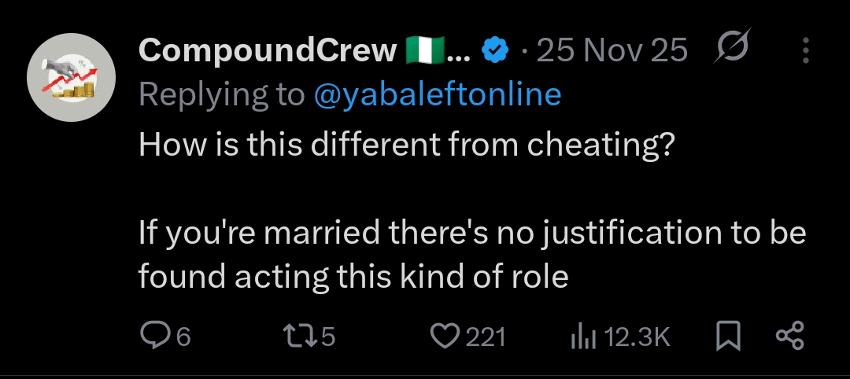Open the @yabaleftonline mention link
This screenshot has width=850, height=379.
point(437,95)
